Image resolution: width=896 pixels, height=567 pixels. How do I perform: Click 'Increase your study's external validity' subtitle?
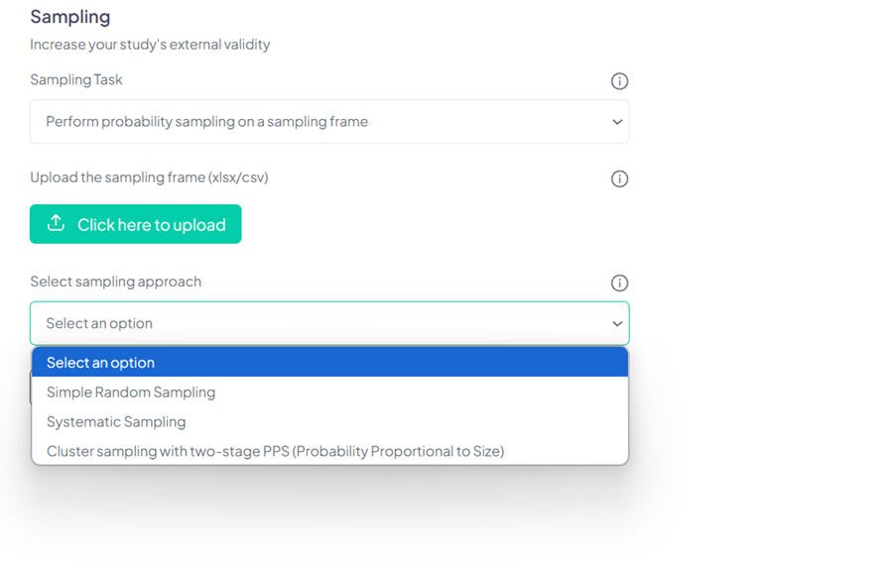150,45
